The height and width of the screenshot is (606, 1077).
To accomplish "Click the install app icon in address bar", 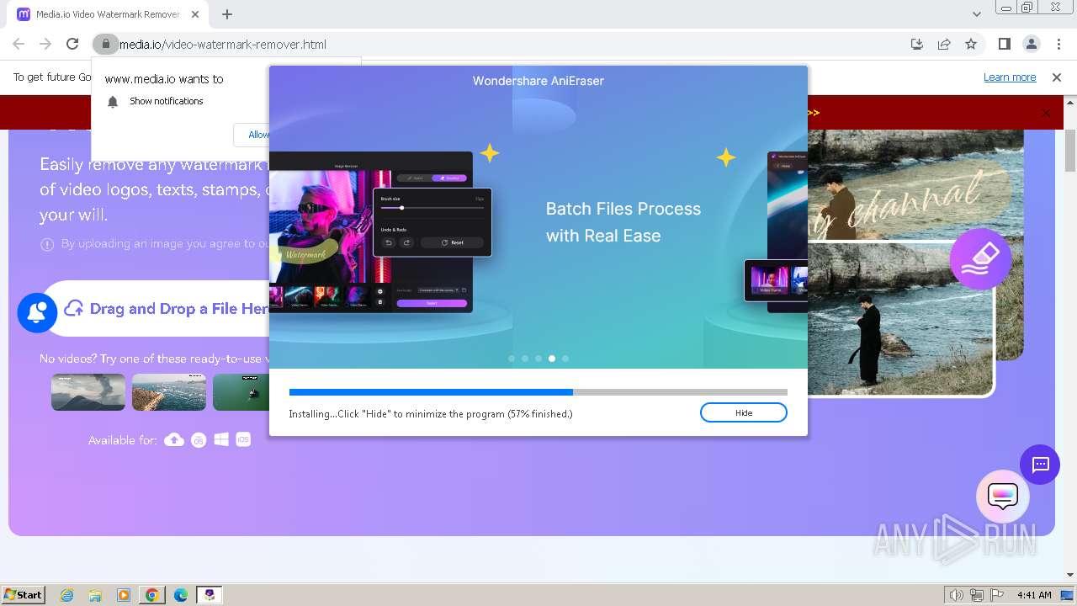I will tap(917, 44).
